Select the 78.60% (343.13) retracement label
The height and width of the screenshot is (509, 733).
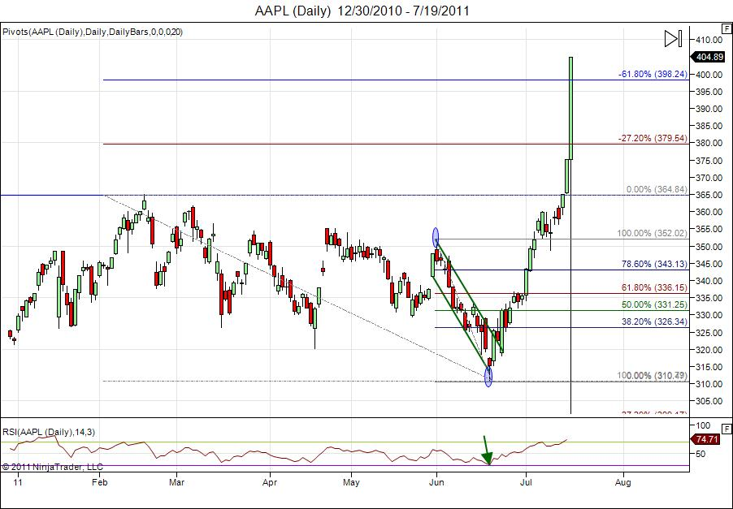point(654,264)
